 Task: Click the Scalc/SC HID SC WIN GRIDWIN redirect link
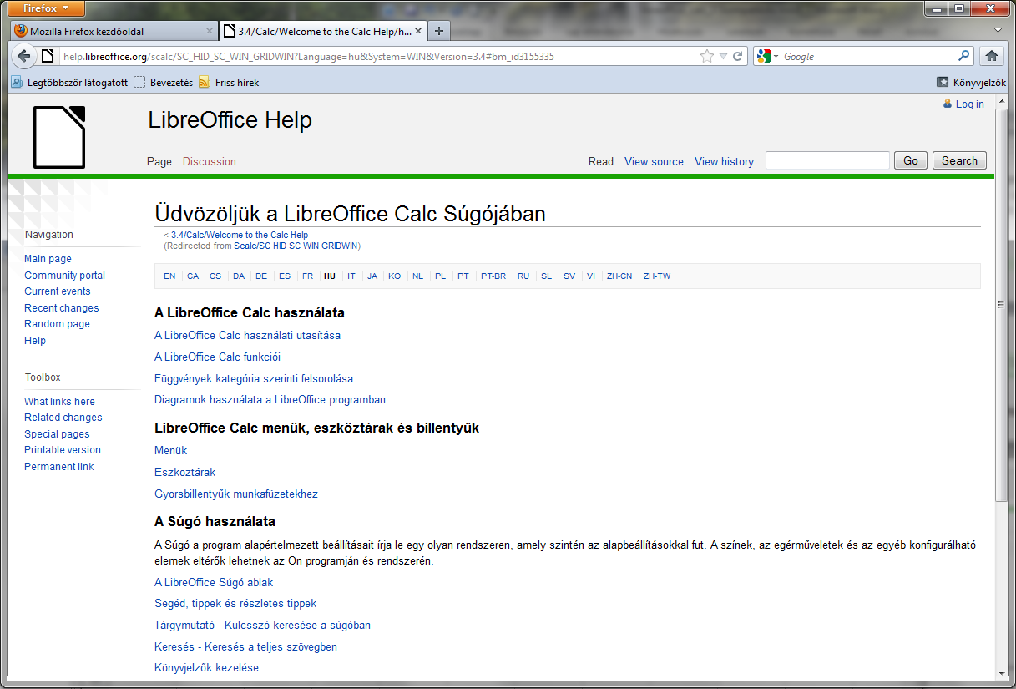[x=296, y=246]
